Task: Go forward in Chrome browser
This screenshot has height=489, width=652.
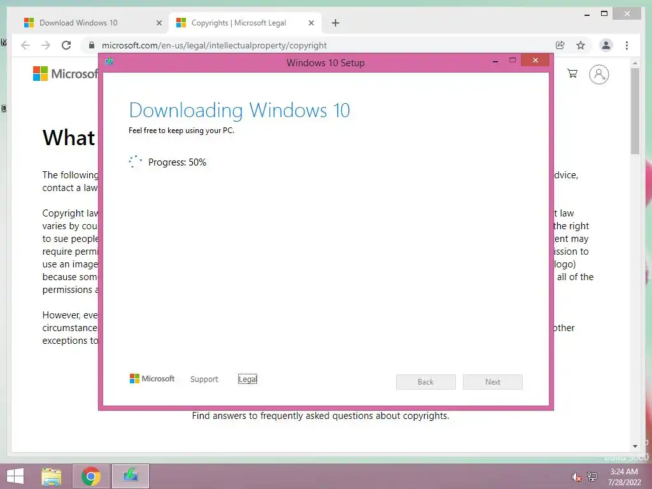Action: (46, 45)
